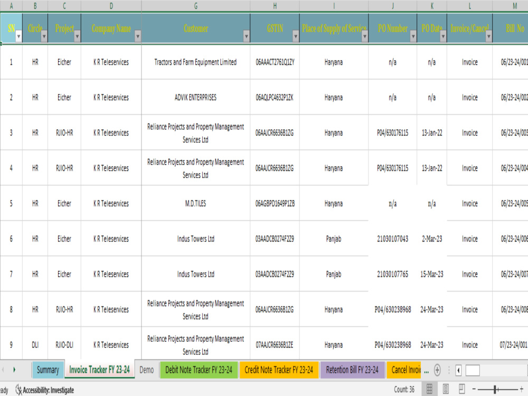Select SN cell 5
This screenshot has height=396, width=528.
(x=11, y=203)
